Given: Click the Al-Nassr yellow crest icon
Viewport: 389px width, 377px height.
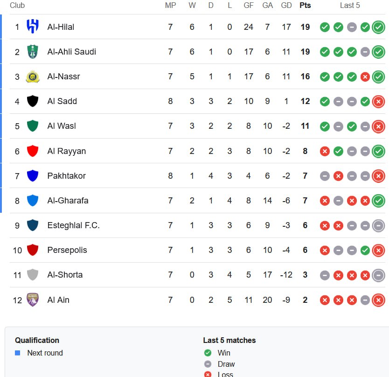Looking at the screenshot, I should pos(32,76).
